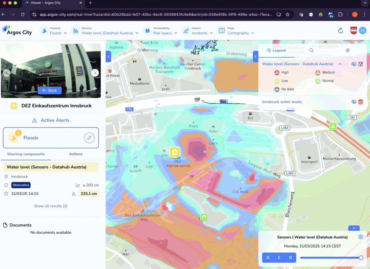Image resolution: width=370 pixels, height=269 pixels.
Task: Collapse the timeline panel with down chevron
Action: coord(354,228)
